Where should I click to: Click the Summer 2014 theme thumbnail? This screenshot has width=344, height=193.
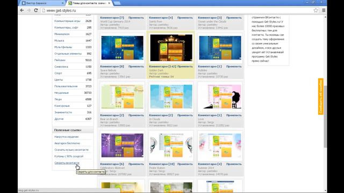[220, 145]
